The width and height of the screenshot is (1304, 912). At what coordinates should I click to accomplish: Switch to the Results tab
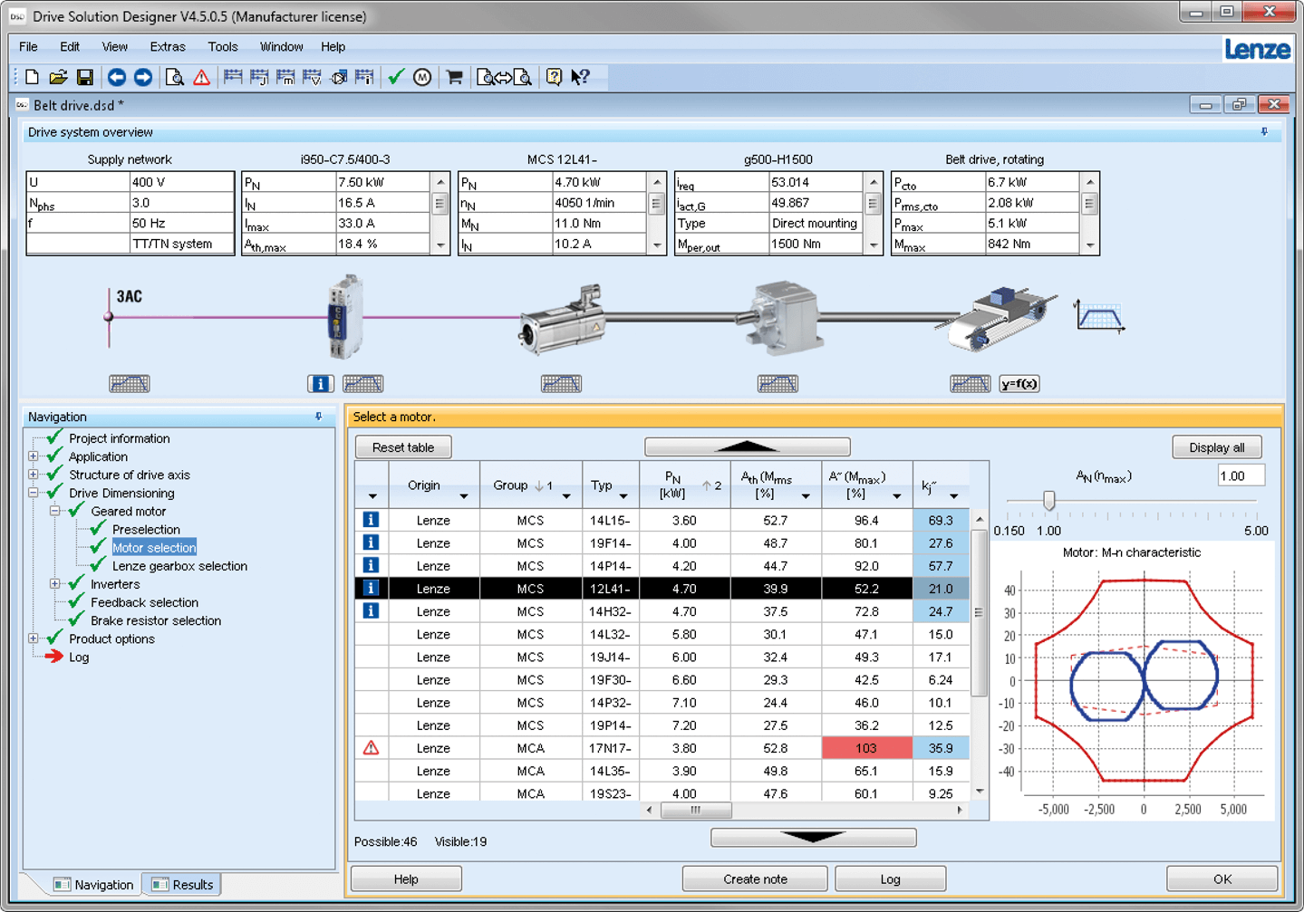[183, 885]
